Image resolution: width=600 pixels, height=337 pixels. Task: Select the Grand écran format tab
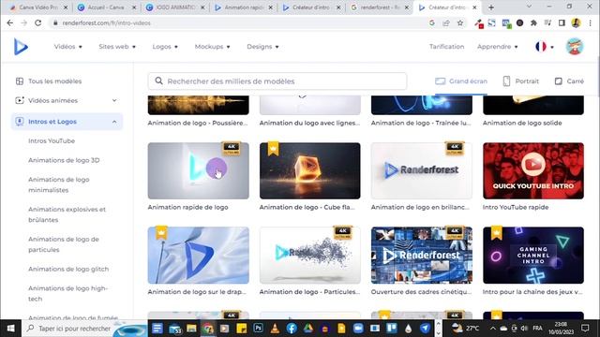point(461,81)
